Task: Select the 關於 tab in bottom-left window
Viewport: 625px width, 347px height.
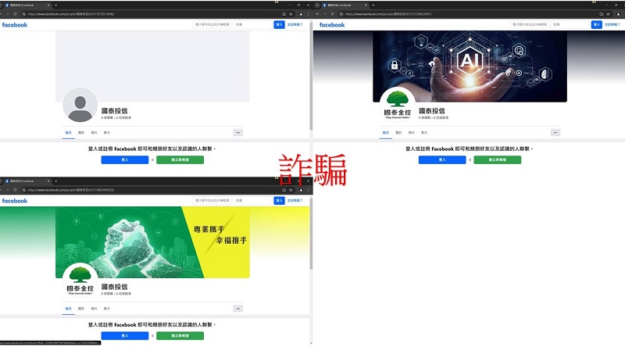Action: pos(81,308)
